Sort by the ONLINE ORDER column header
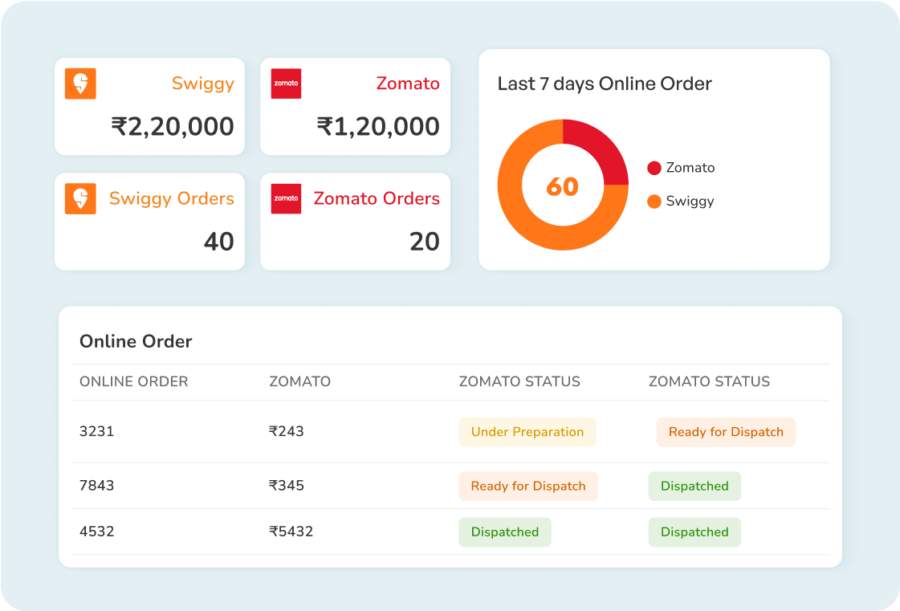 [133, 382]
